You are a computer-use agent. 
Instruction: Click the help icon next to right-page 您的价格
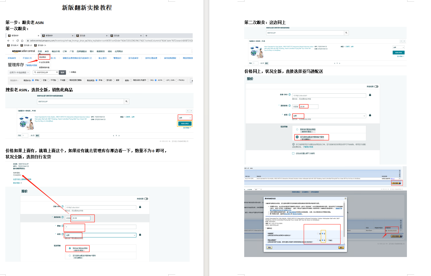290,106
